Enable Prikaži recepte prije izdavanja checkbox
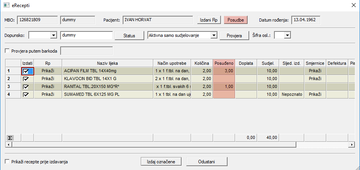 coord(7,162)
